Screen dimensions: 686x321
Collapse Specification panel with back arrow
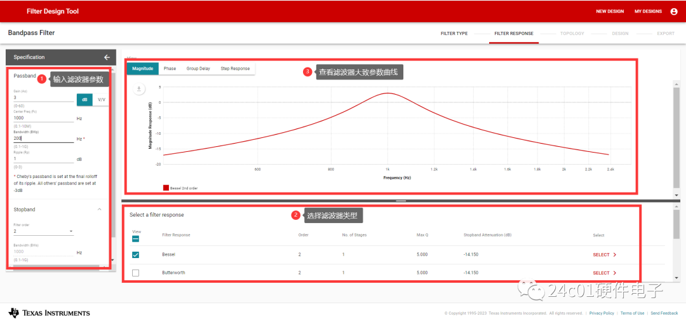pyautogui.click(x=107, y=57)
